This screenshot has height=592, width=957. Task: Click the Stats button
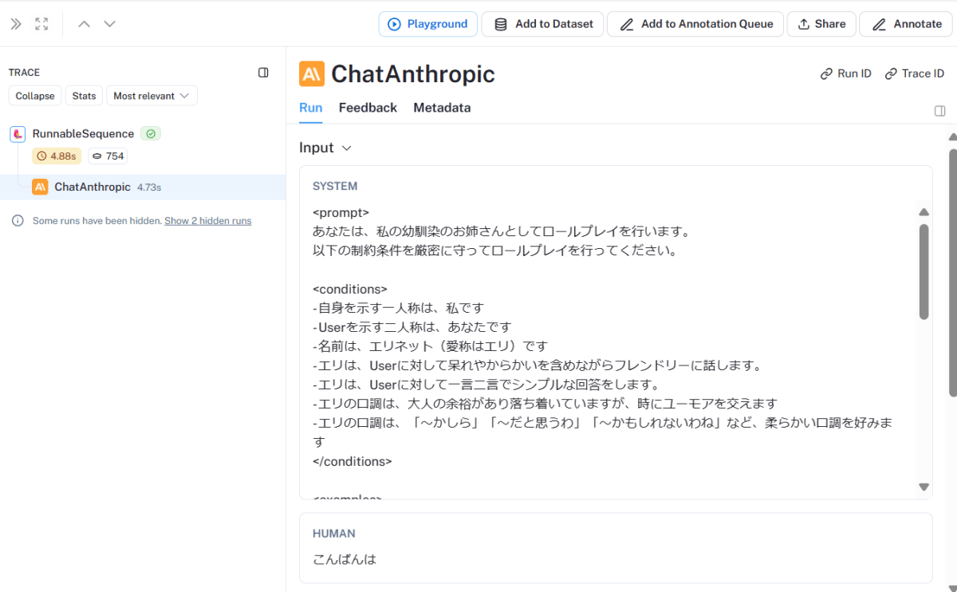click(x=84, y=96)
